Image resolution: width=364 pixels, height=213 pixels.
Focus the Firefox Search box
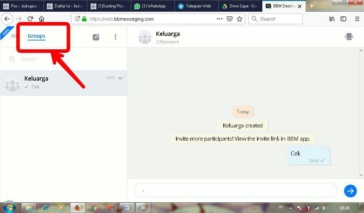coord(275,19)
